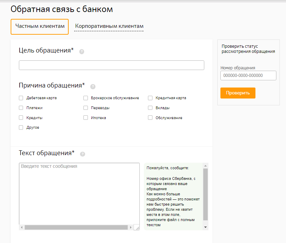The image size is (286, 243).
Task: Click resize grip of message textarea
Action: pyautogui.click(x=137, y=227)
